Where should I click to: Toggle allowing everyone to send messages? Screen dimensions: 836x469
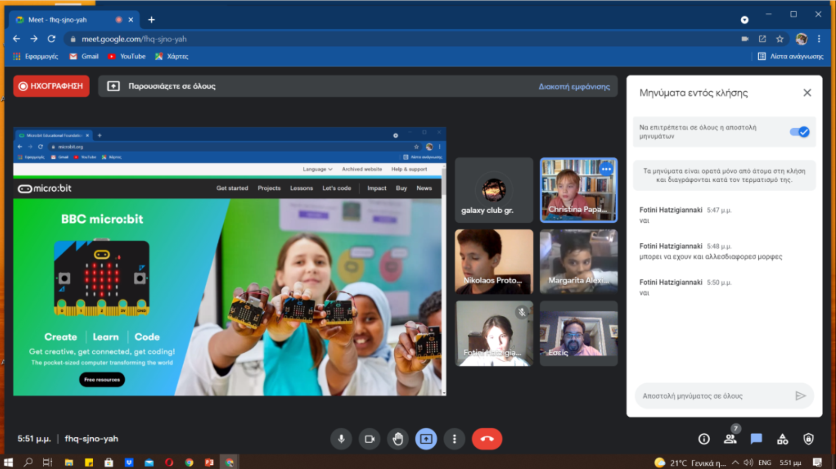coord(800,132)
